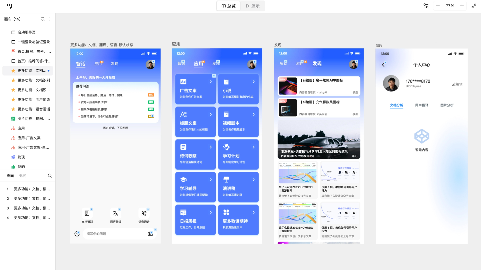Click the collapse fullscreen arrows icon

(473, 6)
